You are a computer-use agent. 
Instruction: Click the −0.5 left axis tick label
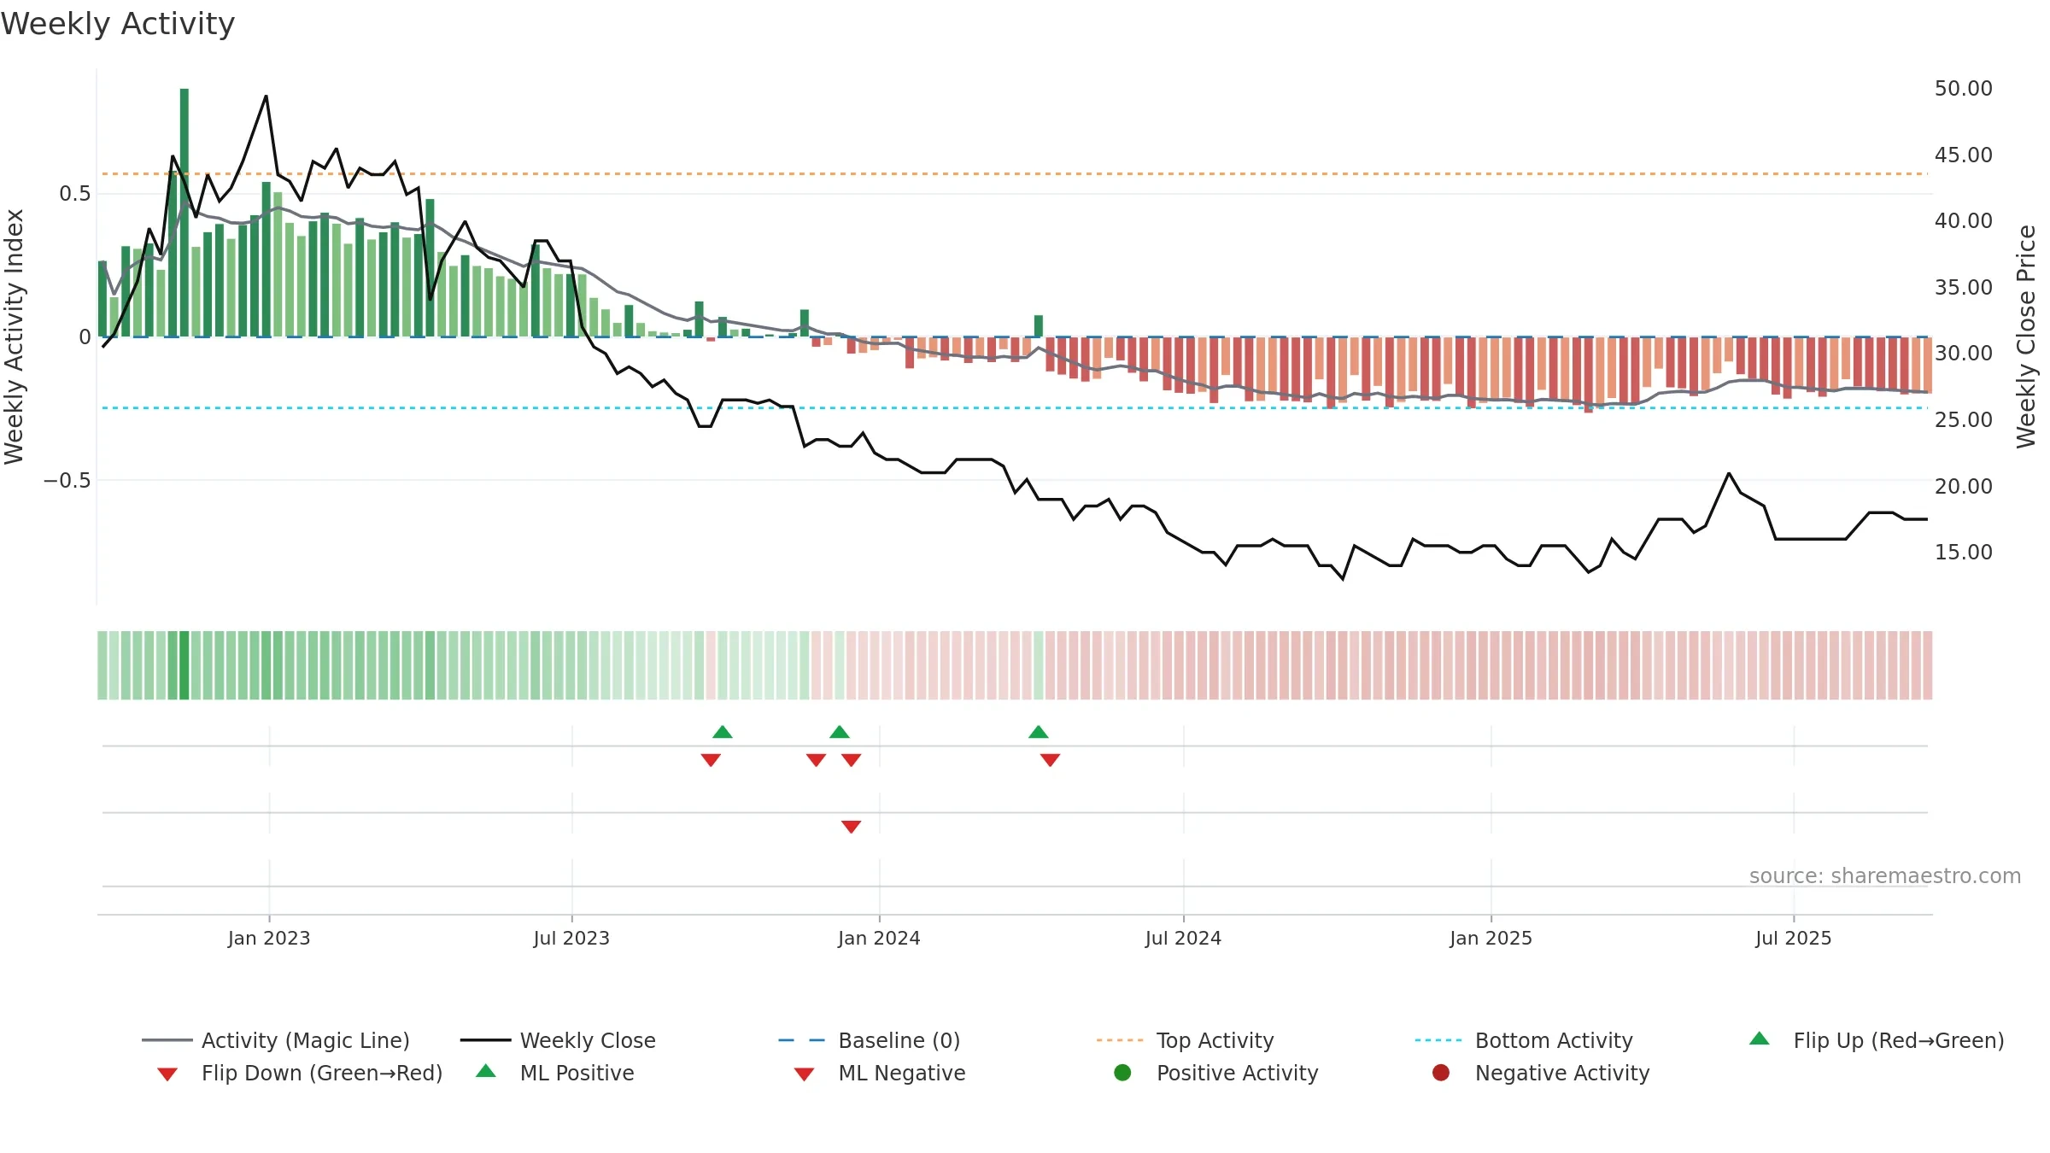click(x=67, y=481)
